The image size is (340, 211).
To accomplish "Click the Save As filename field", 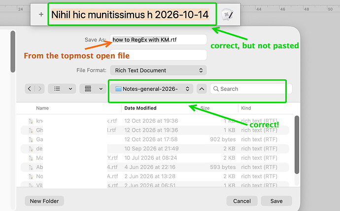I will (158, 39).
